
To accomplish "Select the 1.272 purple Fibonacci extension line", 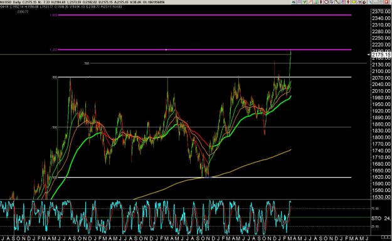I will point(204,50).
